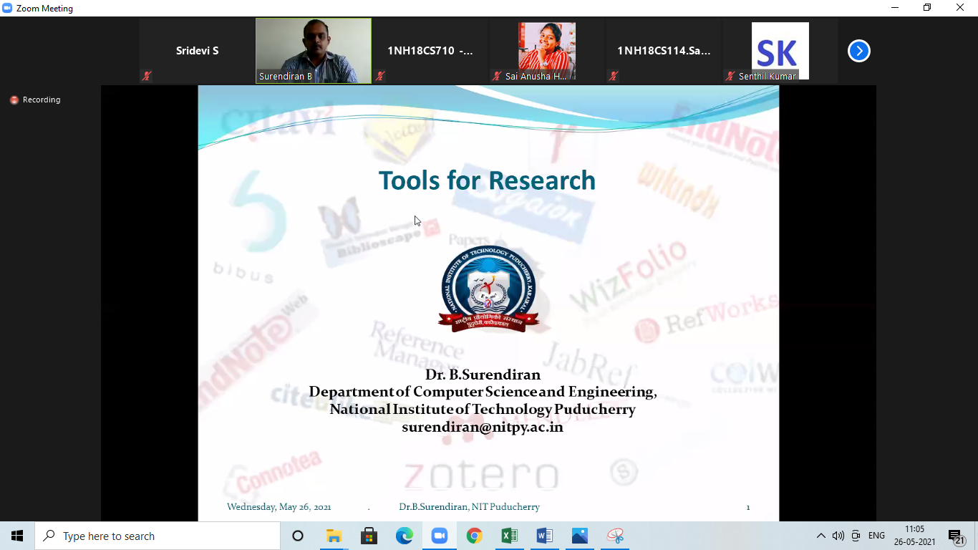The height and width of the screenshot is (550, 978).
Task: Open the Windows Start menu
Action: [x=17, y=536]
